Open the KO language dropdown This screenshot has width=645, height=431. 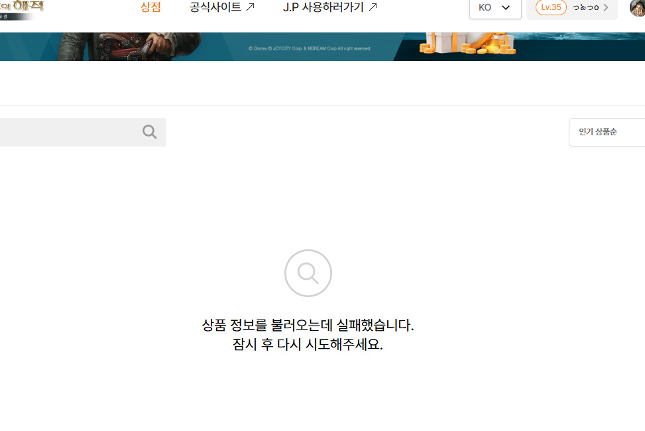coord(495,8)
